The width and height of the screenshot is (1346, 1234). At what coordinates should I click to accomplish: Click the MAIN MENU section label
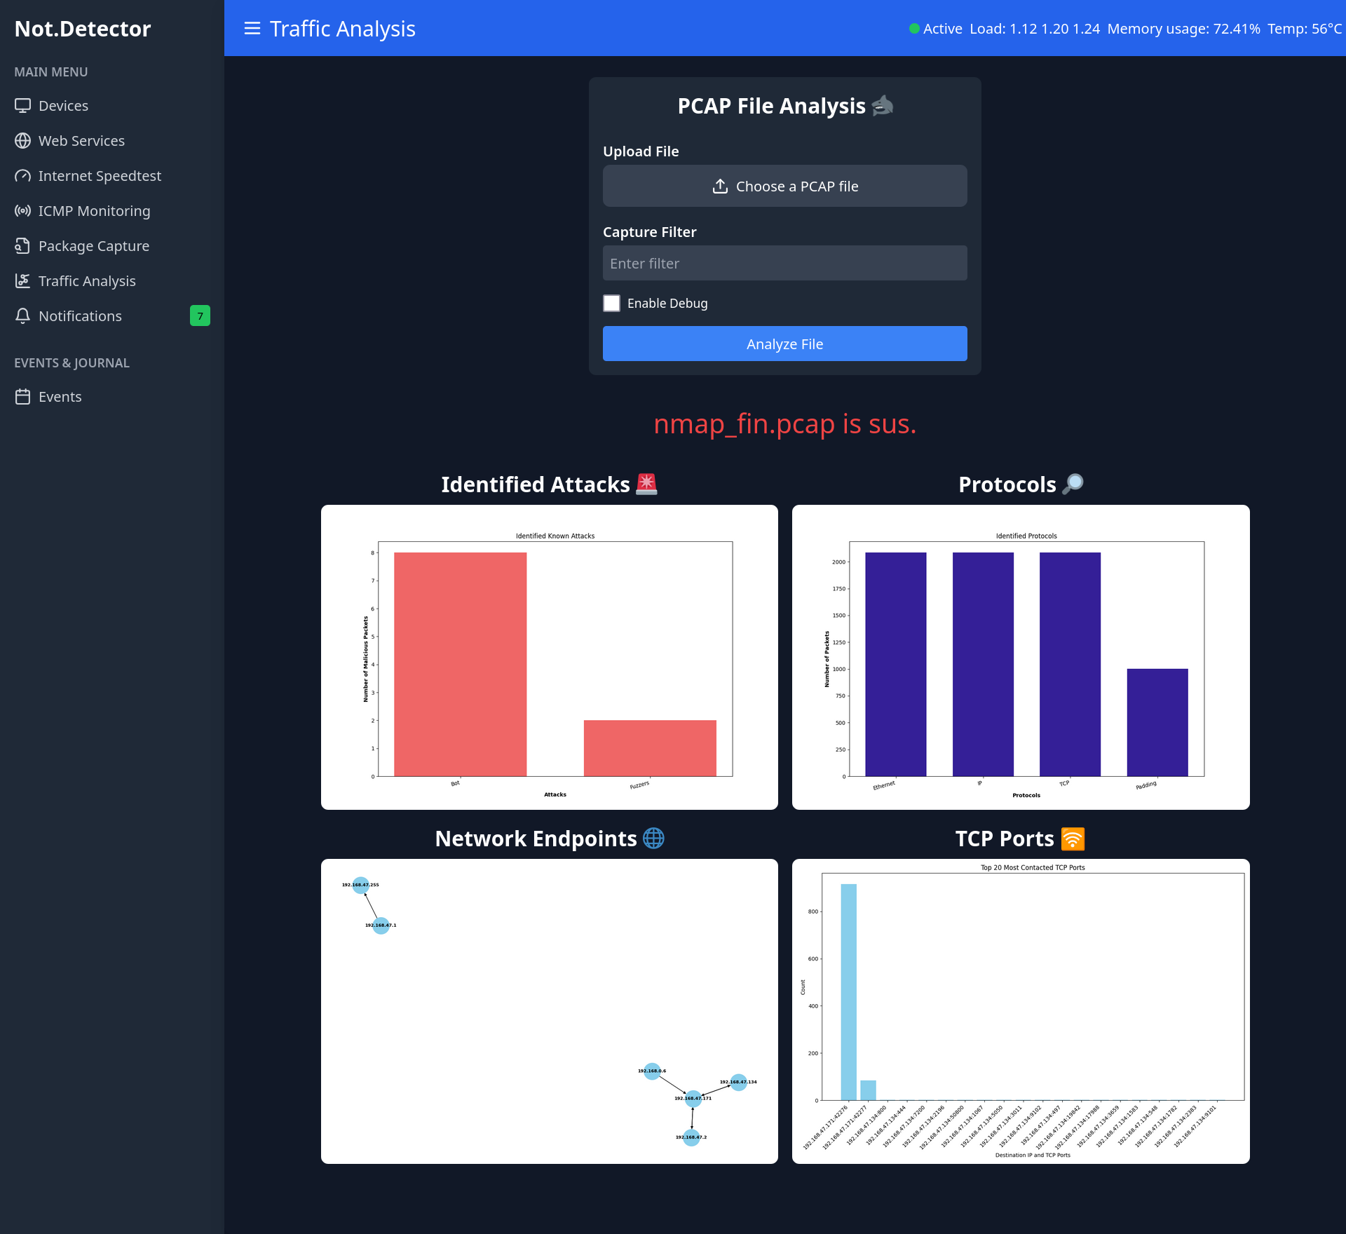50,72
